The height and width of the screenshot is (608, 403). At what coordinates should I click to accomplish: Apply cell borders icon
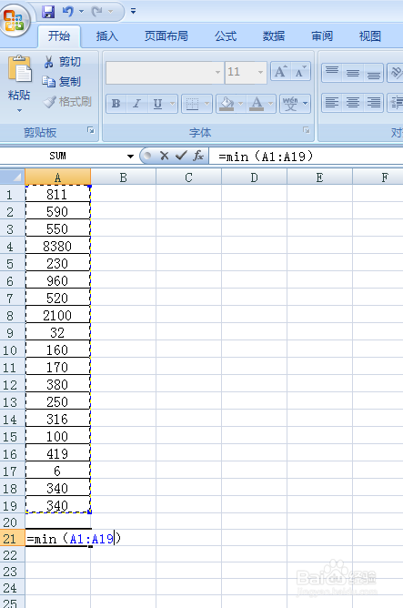(193, 104)
